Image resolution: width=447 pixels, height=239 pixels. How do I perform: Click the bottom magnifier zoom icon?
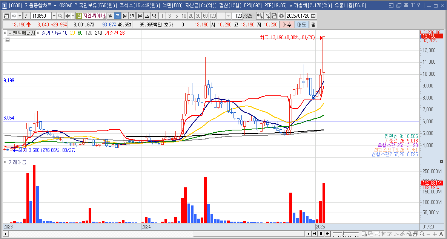(x=422, y=234)
